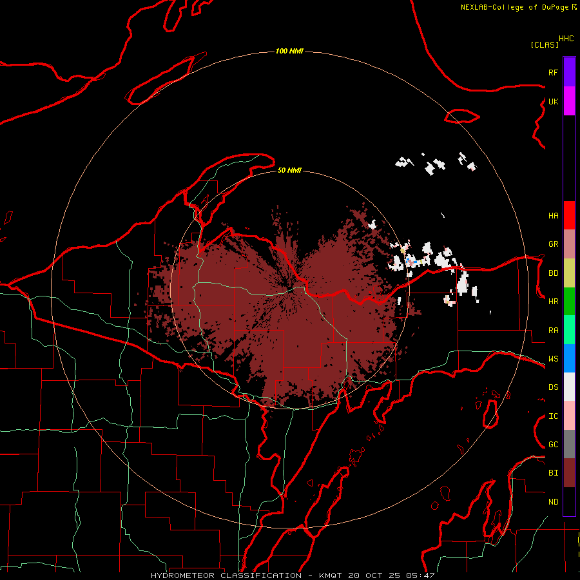Click the HR green legend swatch
This screenshot has height=580, width=580.
569,302
